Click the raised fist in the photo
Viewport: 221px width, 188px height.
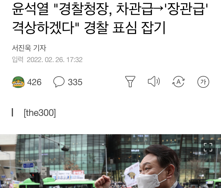click(x=102, y=181)
